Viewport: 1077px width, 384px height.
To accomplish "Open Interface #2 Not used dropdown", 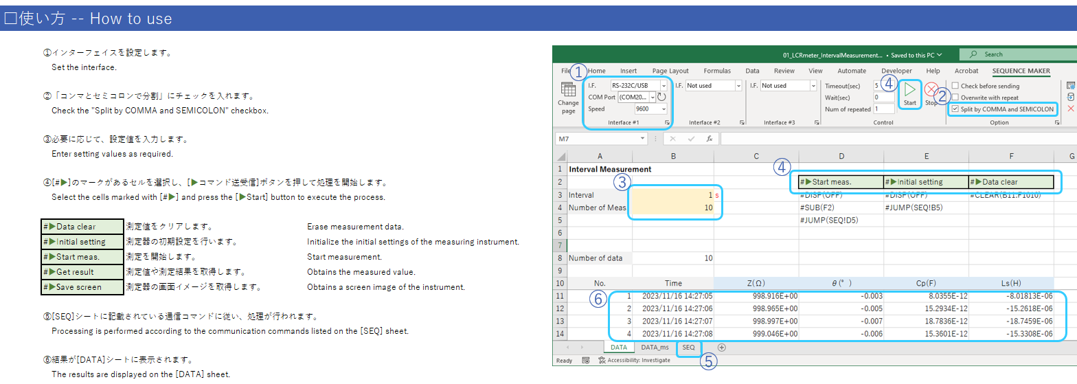I will pos(738,86).
